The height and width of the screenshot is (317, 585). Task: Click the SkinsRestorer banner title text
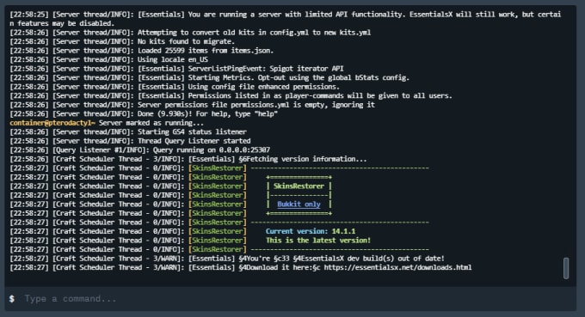299,186
